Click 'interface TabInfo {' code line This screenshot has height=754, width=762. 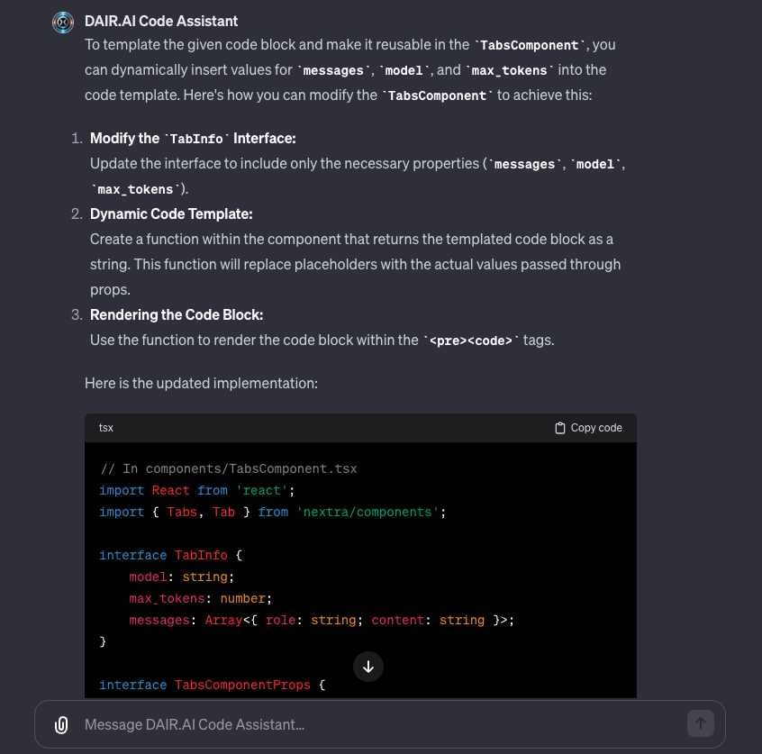click(x=170, y=556)
